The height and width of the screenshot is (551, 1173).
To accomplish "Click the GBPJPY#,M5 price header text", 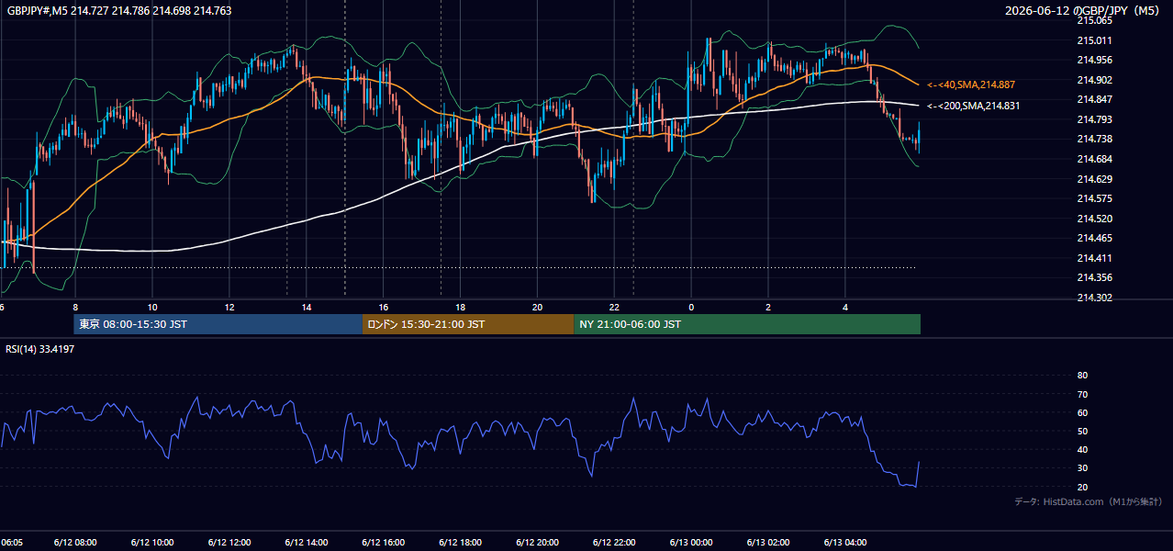I will click(119, 11).
